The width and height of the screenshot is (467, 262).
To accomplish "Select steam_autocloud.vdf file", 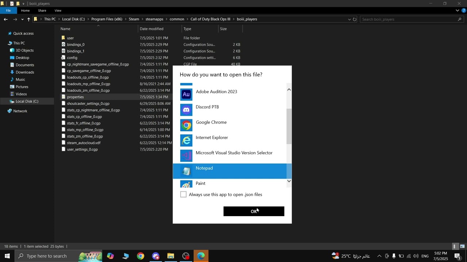I will 84,143.
